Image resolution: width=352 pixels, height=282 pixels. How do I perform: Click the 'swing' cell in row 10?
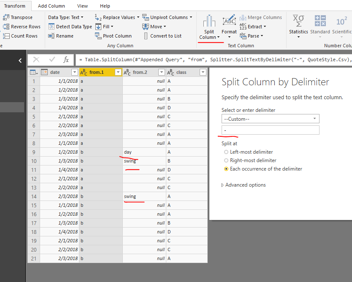(x=144, y=161)
